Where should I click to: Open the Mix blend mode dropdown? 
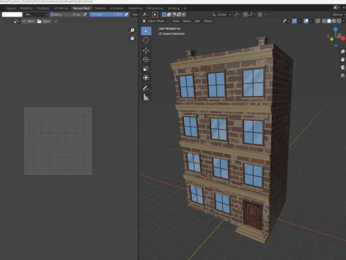pos(37,14)
